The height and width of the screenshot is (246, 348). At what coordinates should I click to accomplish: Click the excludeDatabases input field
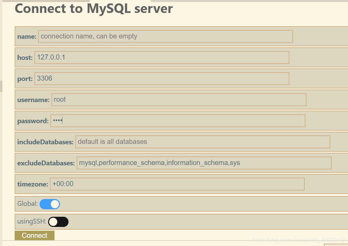[x=204, y=163]
